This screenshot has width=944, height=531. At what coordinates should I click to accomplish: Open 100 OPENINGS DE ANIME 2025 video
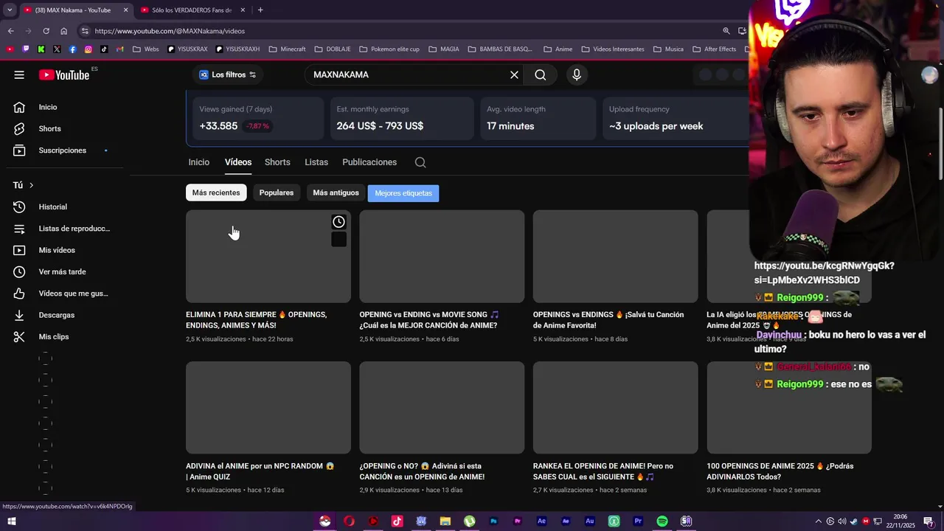click(x=780, y=471)
